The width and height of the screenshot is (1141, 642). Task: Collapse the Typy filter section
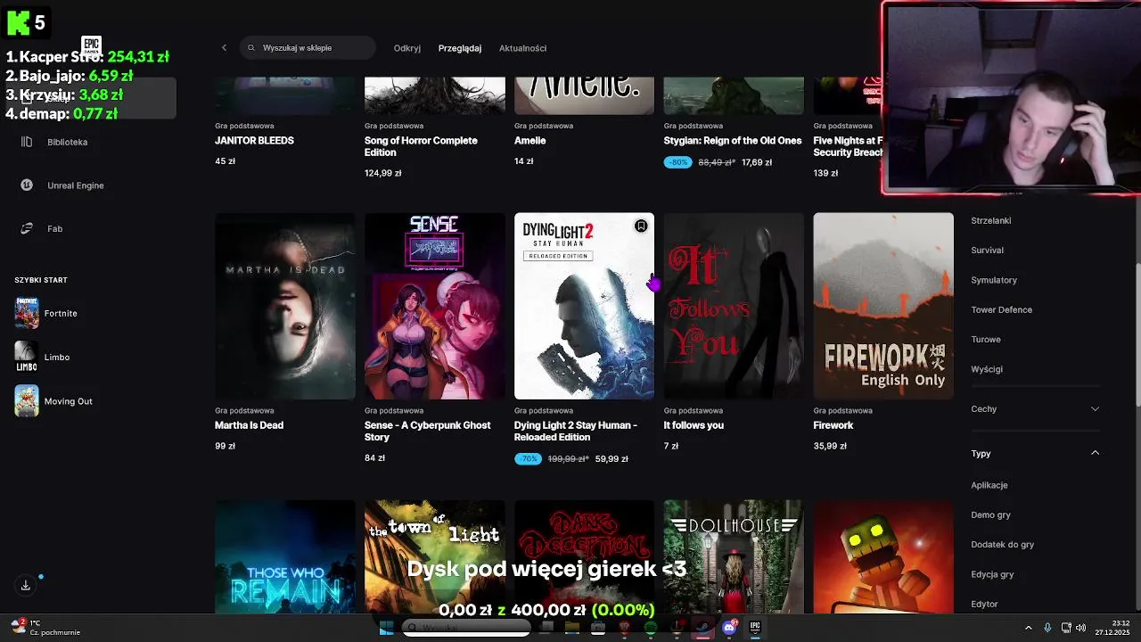[x=1035, y=453]
